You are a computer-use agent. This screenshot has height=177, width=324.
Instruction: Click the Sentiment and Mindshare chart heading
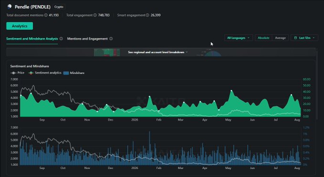(30, 66)
